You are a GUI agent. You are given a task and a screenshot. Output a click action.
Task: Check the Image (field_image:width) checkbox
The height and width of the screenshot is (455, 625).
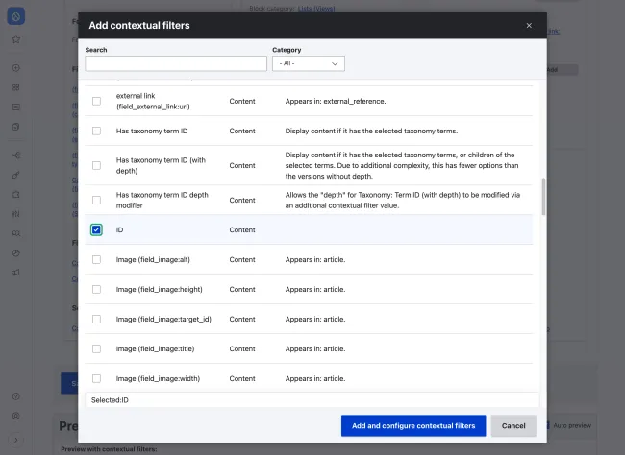point(96,378)
